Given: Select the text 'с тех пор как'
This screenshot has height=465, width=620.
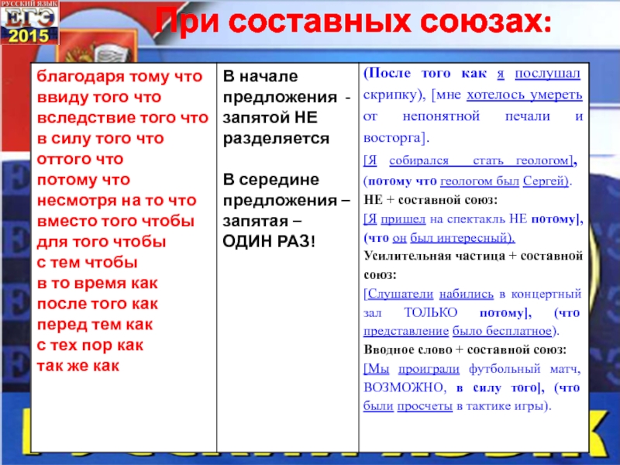Looking at the screenshot, I should click(x=90, y=345).
